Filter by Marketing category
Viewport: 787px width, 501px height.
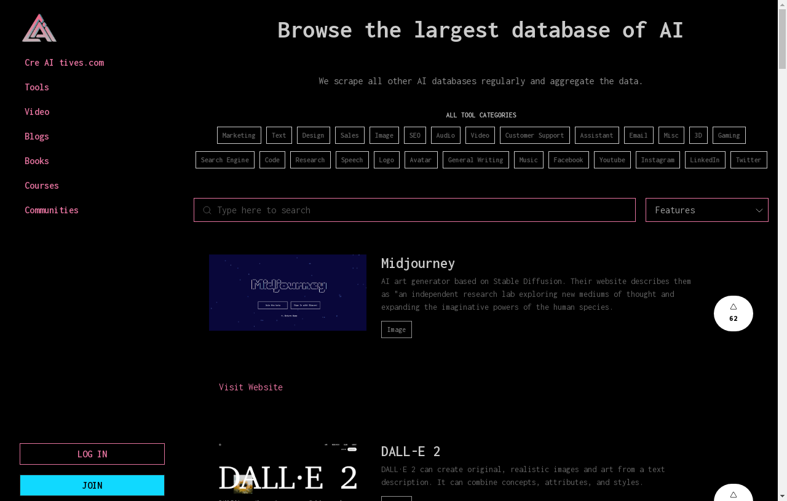239,135
